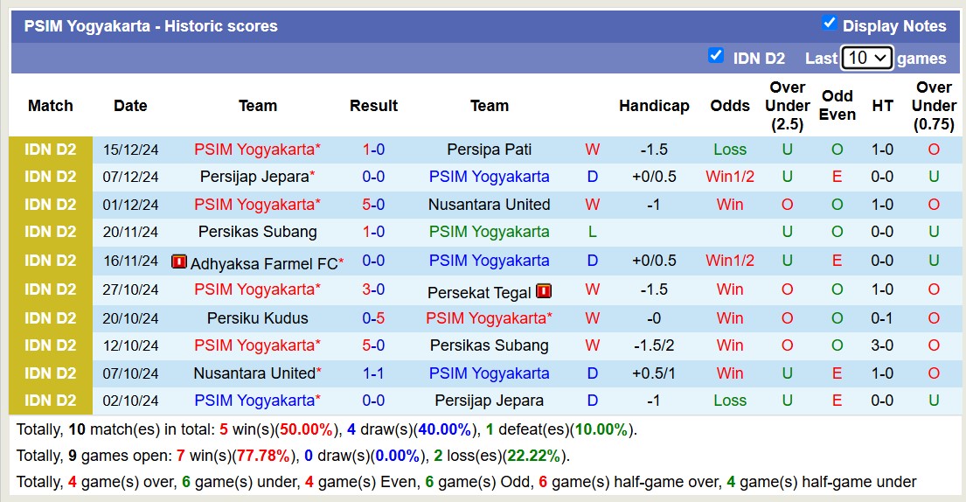Screen dimensions: 966x502
Task: Click the 1-1 result against Nusantara United
Action: click(373, 373)
